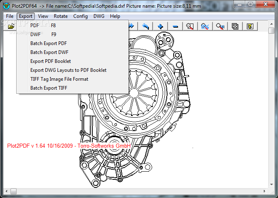Open the Help menu
This screenshot has height=198, width=278.
point(115,16)
